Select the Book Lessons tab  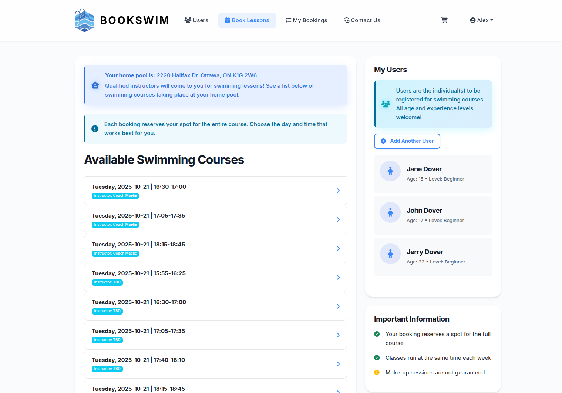coord(247,20)
